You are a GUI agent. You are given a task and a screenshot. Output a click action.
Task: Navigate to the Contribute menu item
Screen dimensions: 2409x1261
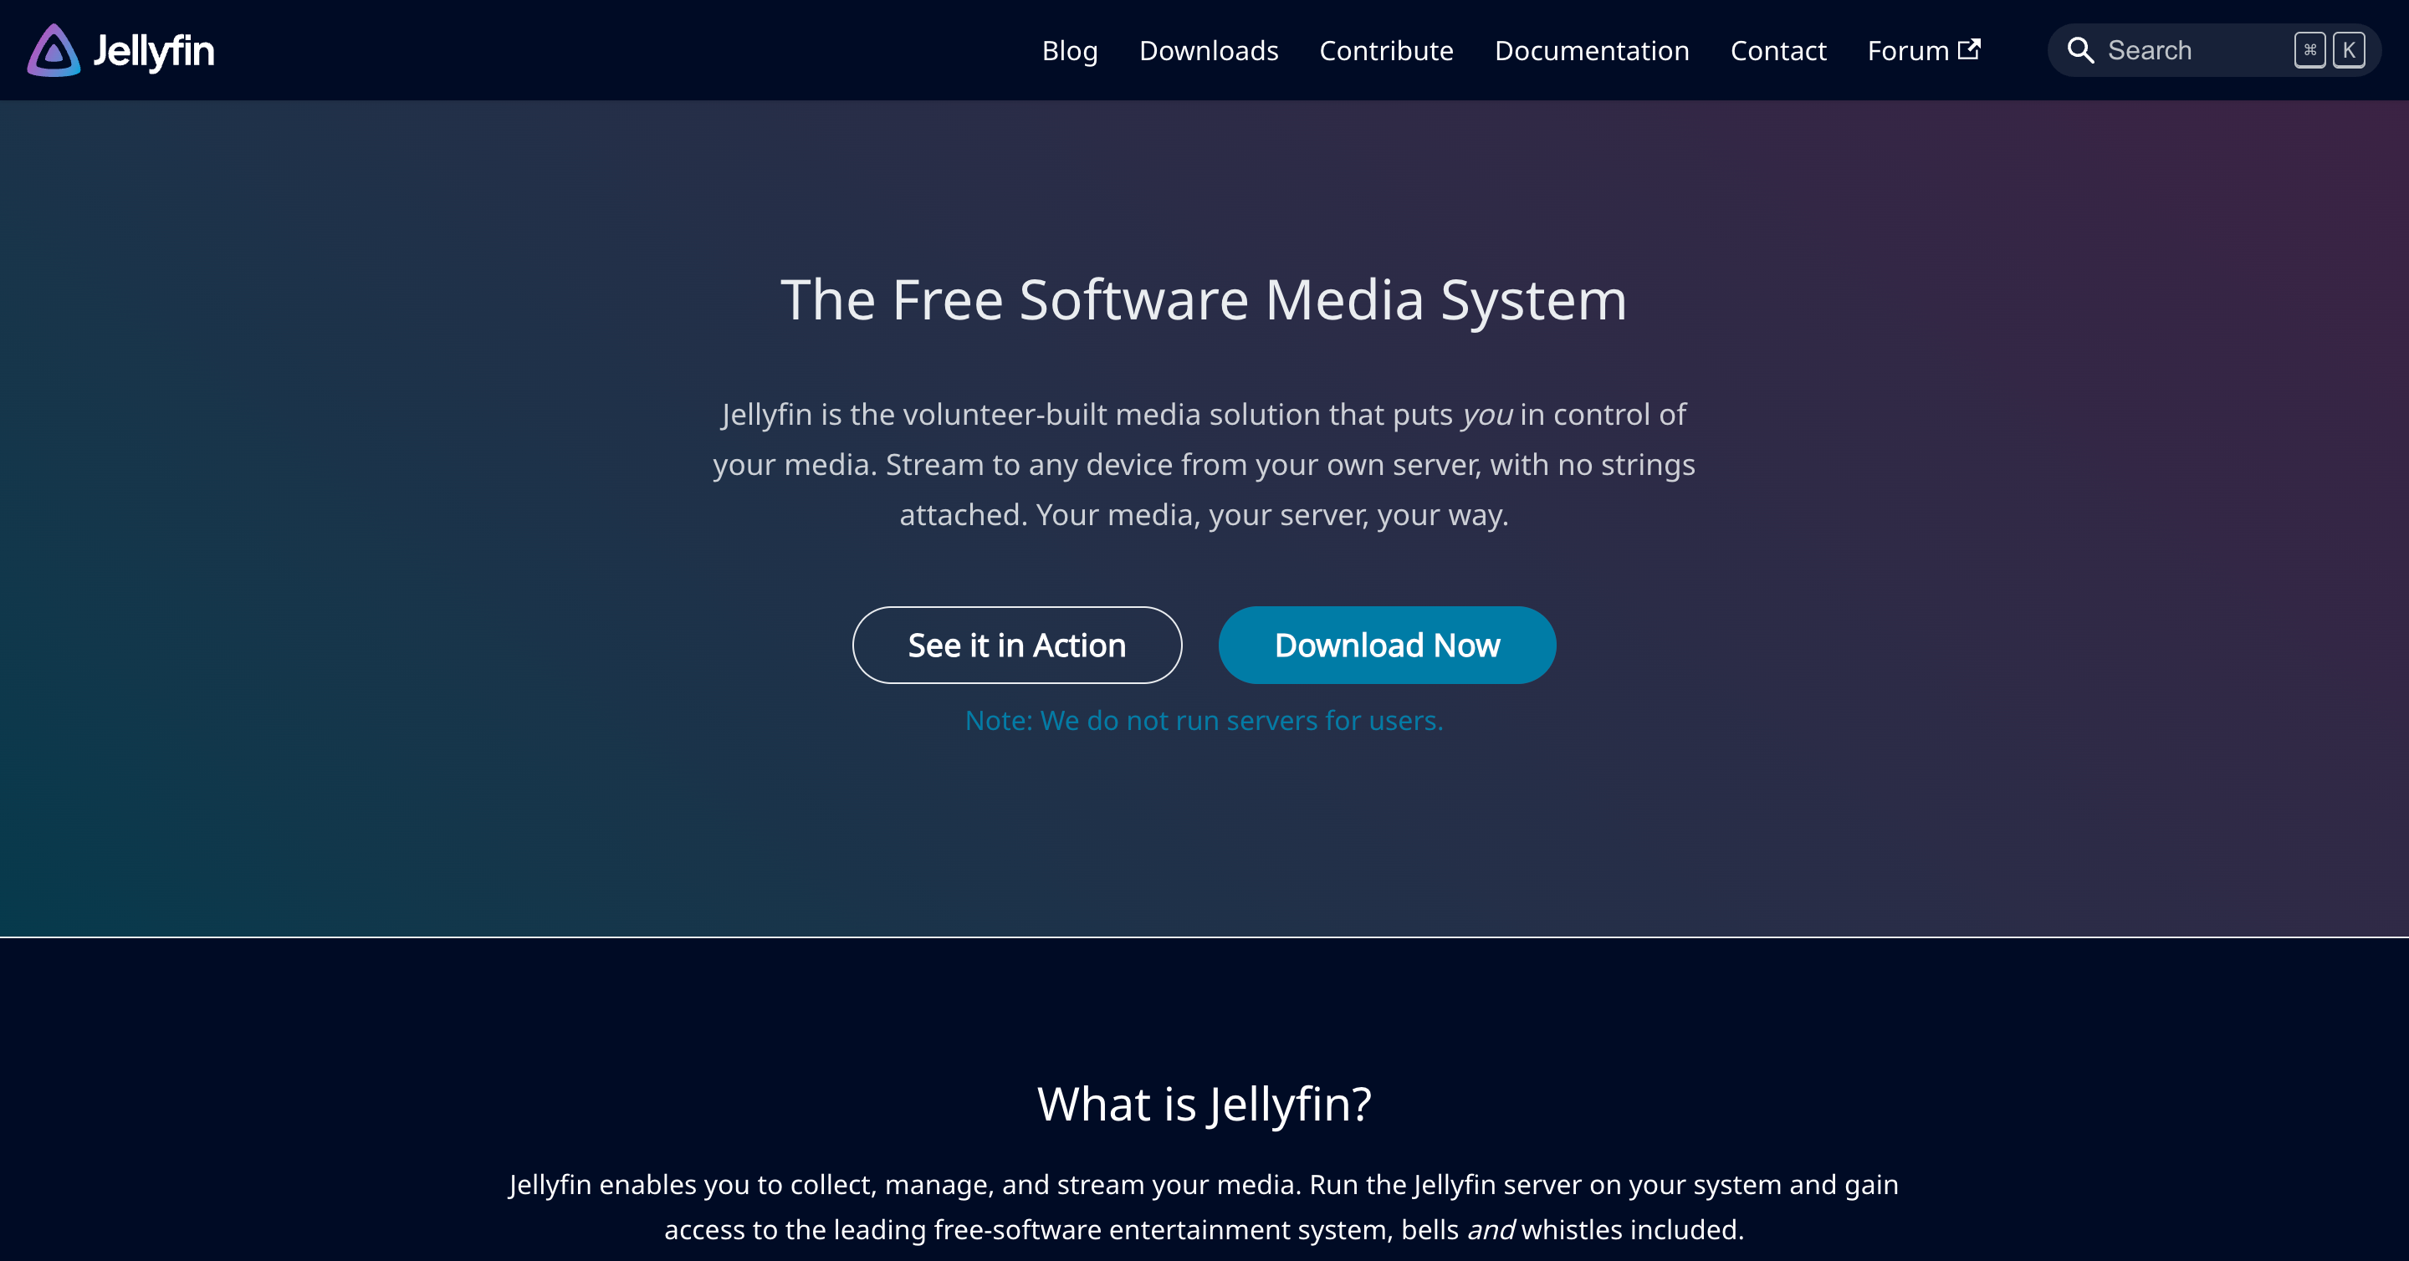click(x=1386, y=49)
